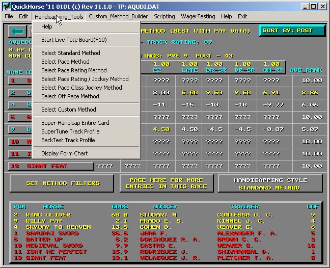
Task: Choose Select Off Pace Method
Action: 70,96
